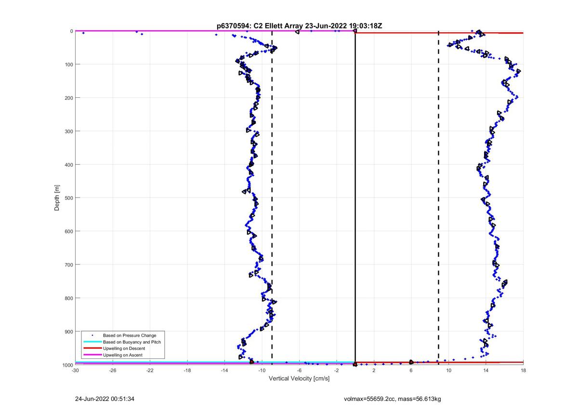
Task: Click depth tick label '200'
Action: (69, 98)
